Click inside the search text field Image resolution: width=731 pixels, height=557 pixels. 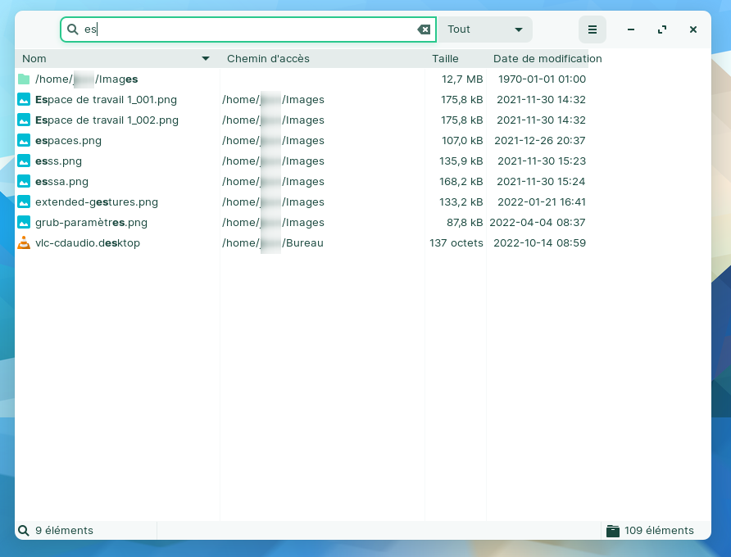246,29
